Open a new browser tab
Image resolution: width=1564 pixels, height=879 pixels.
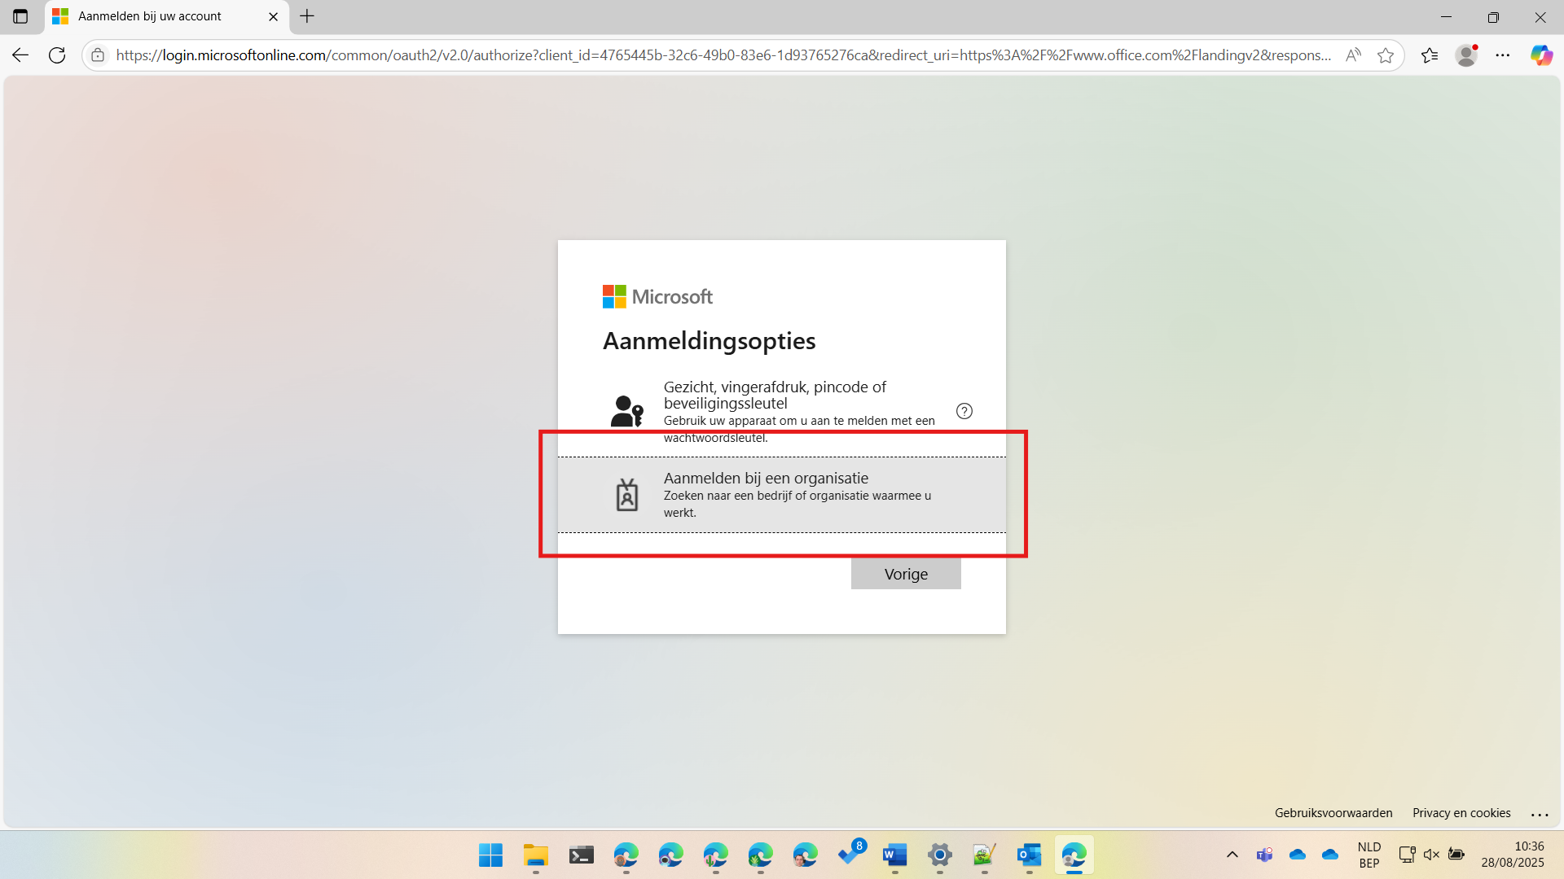pyautogui.click(x=307, y=16)
